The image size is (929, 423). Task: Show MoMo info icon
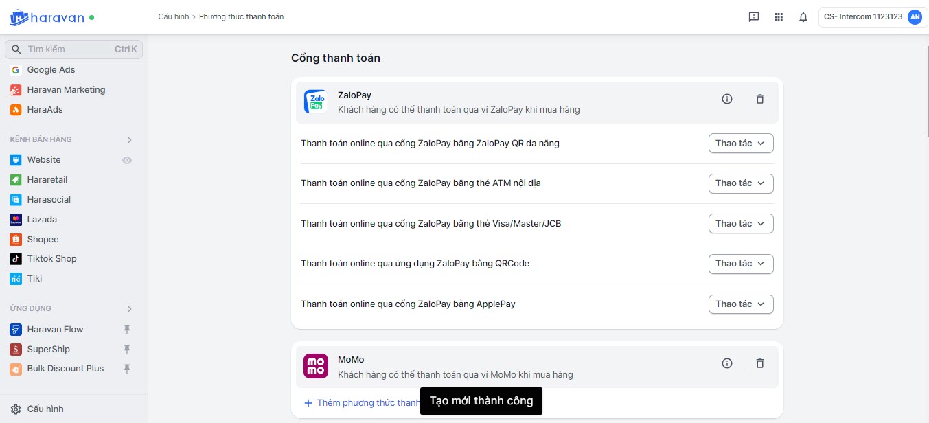coord(727,363)
